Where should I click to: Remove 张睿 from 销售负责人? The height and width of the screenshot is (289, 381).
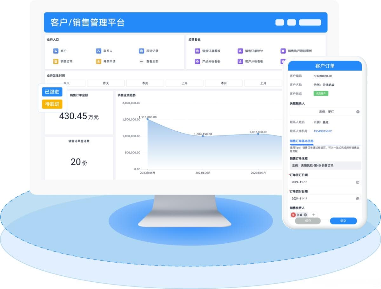(305, 215)
